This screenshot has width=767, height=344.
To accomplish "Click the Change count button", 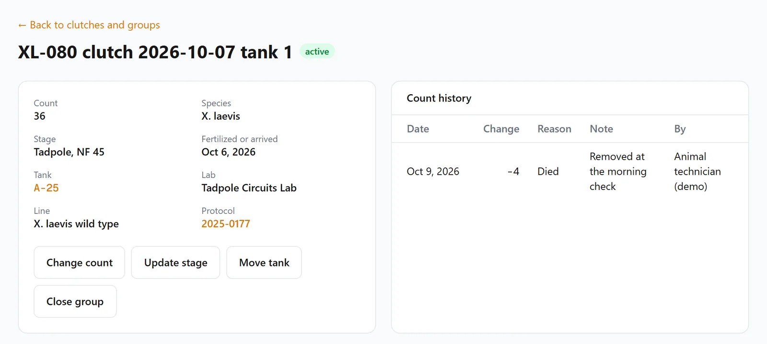I will [x=80, y=263].
